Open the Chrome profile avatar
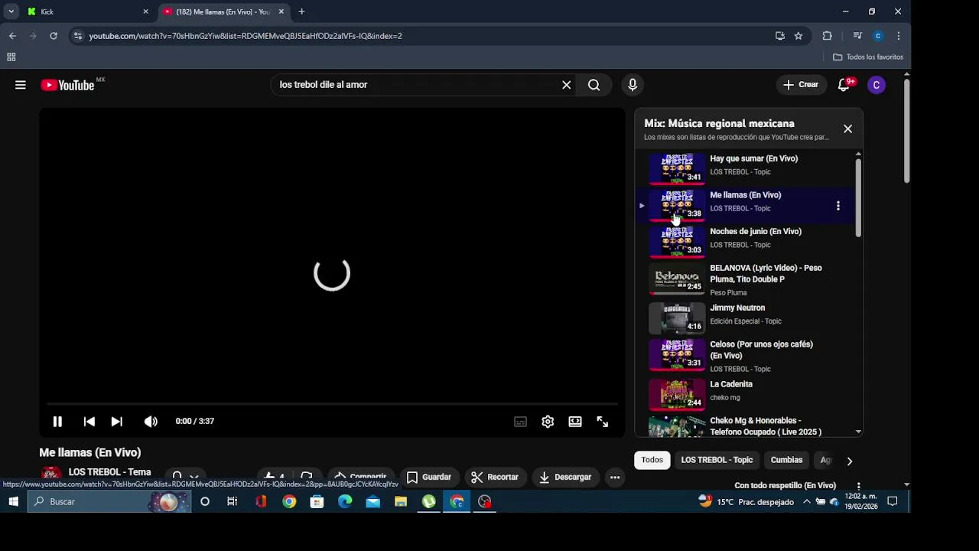This screenshot has height=551, width=979. (x=878, y=36)
